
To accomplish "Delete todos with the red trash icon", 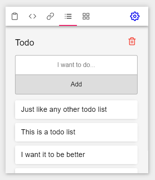I will click(x=132, y=41).
